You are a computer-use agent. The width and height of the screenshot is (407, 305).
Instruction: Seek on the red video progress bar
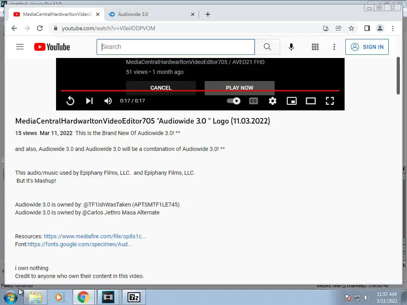(x=200, y=91)
